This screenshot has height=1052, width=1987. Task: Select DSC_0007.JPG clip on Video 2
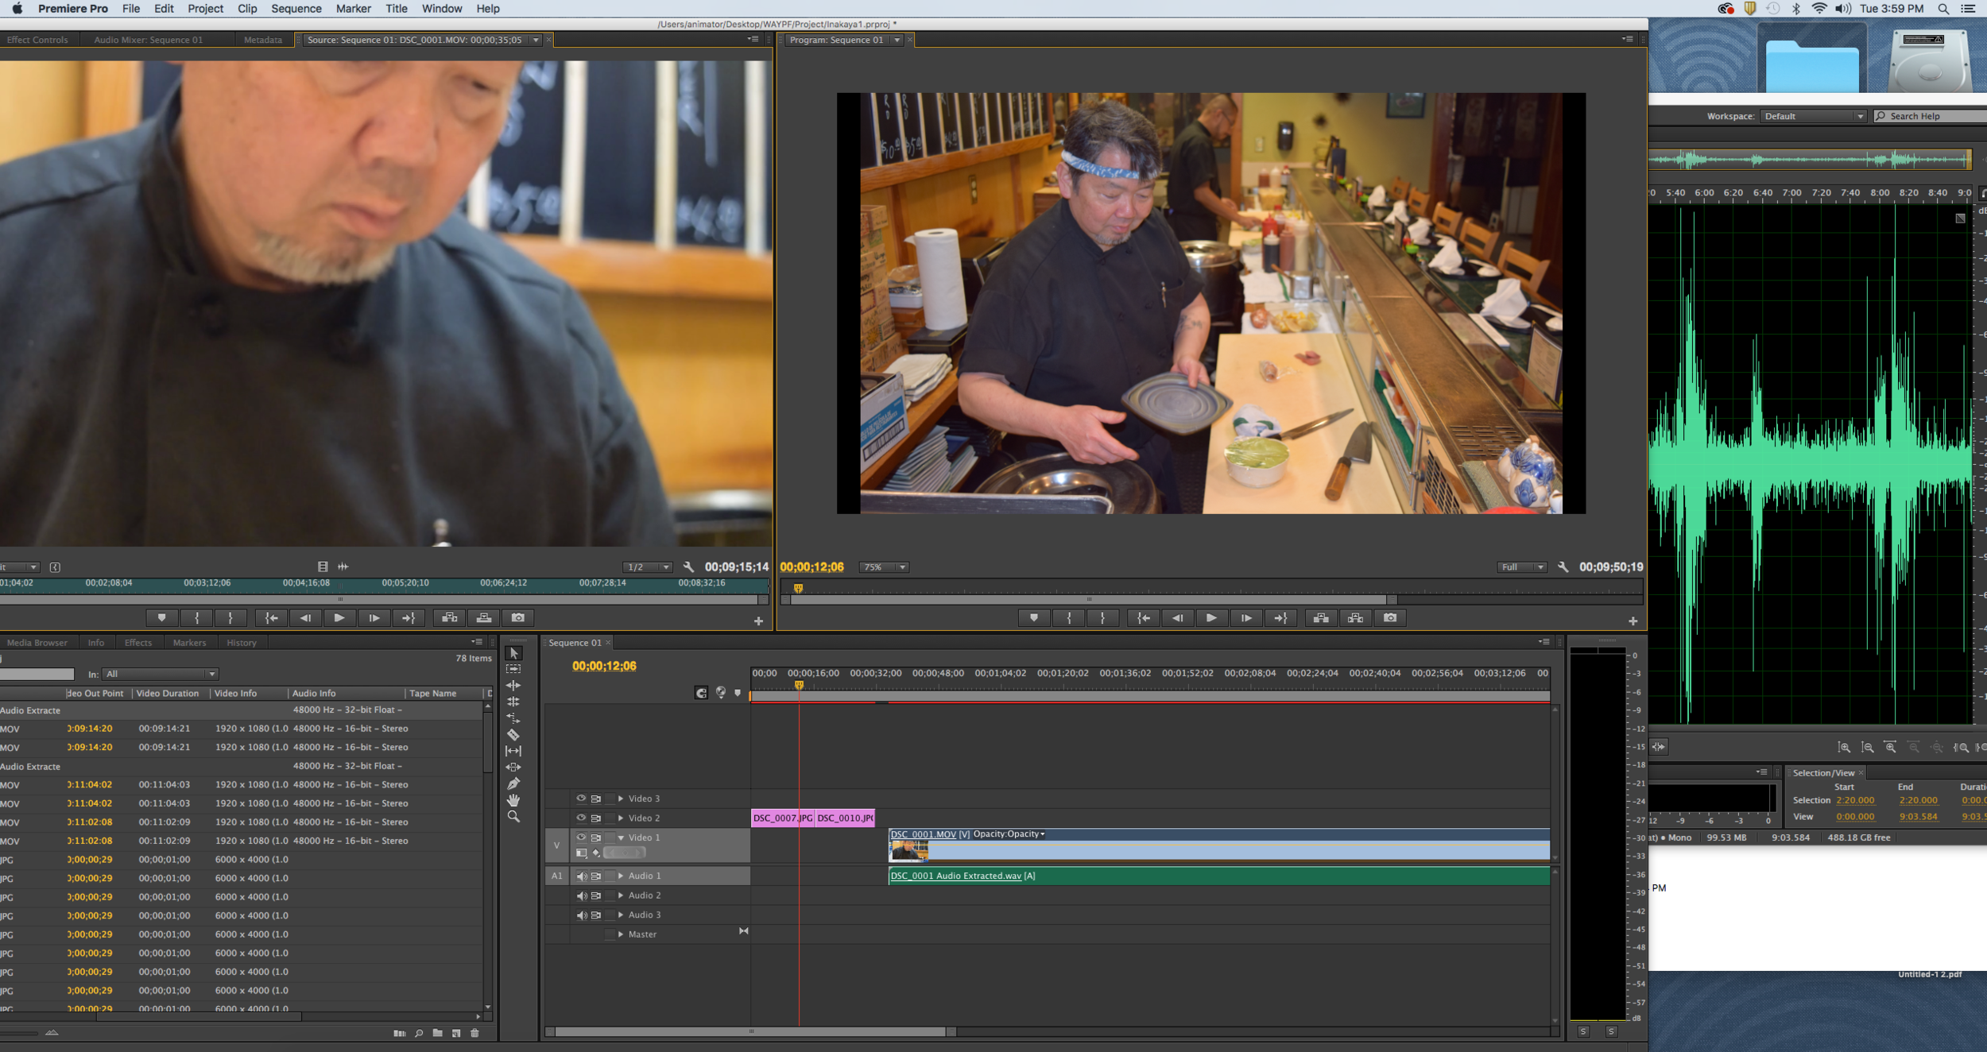[x=783, y=818]
